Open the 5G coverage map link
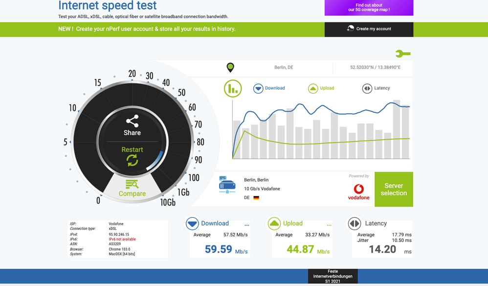The height and width of the screenshot is (286, 488). [369, 7]
